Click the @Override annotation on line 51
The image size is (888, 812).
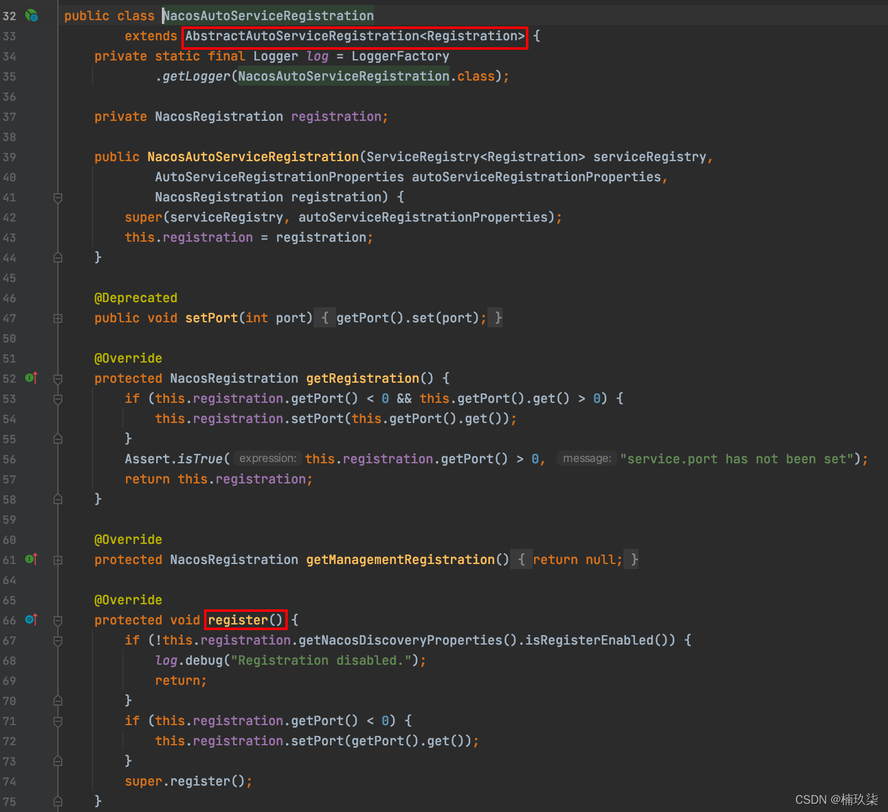click(x=128, y=358)
